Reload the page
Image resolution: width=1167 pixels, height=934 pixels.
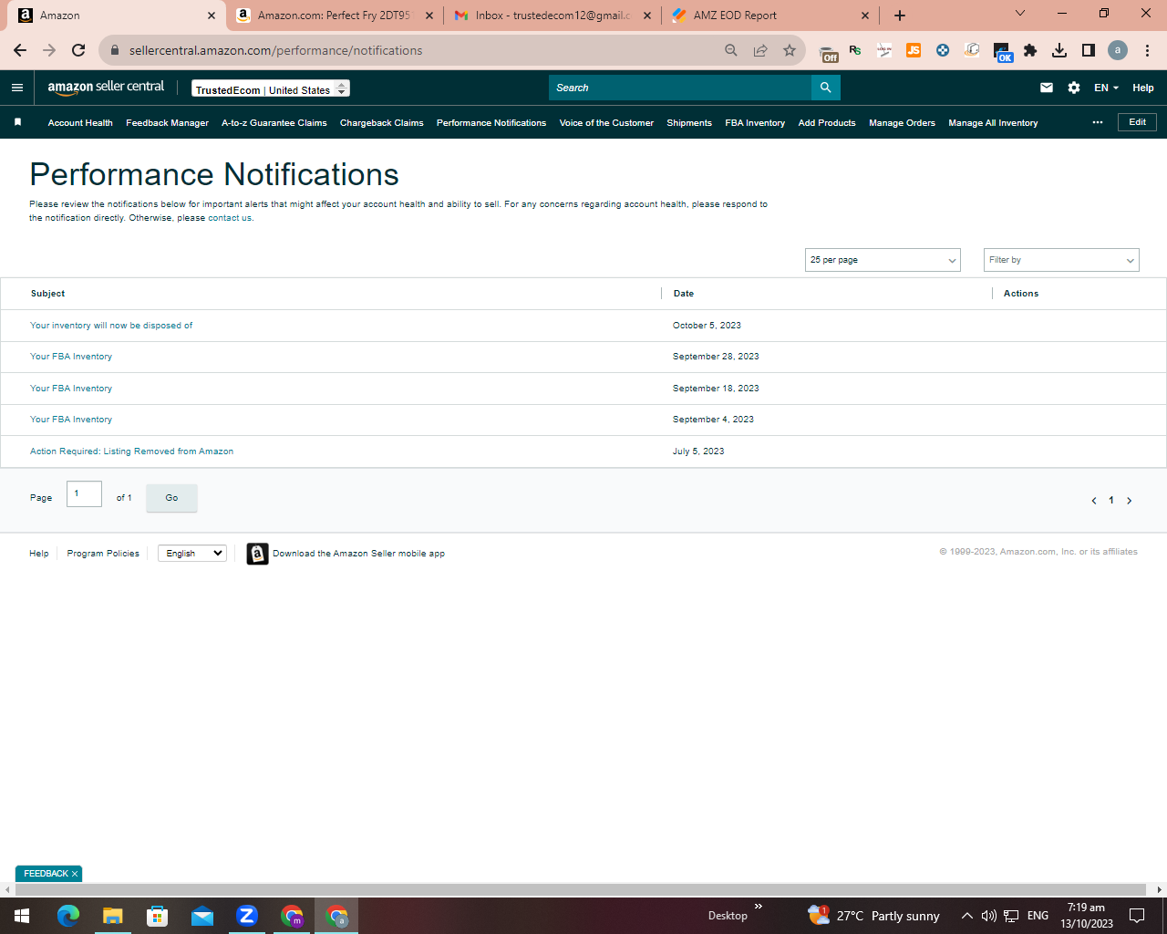tap(78, 50)
